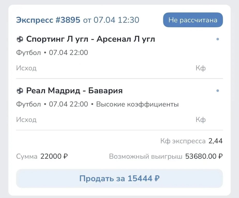Open the "Экспресс #3895" bet title

(x=48, y=20)
